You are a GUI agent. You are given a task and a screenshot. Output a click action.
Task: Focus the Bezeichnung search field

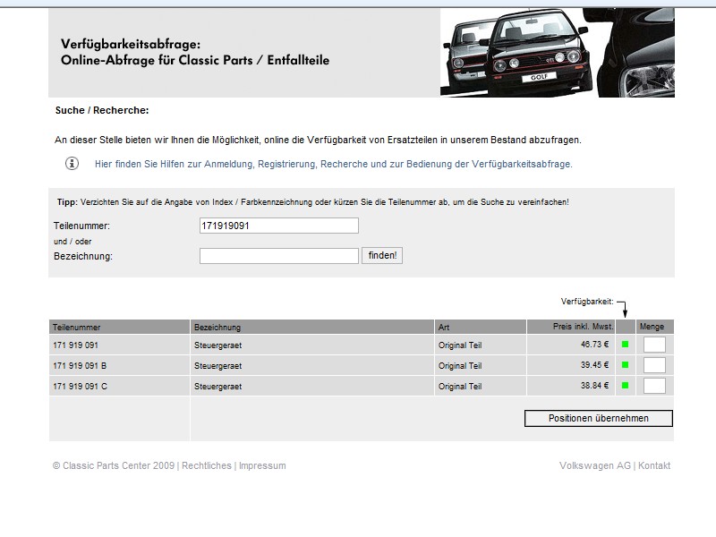tap(278, 256)
